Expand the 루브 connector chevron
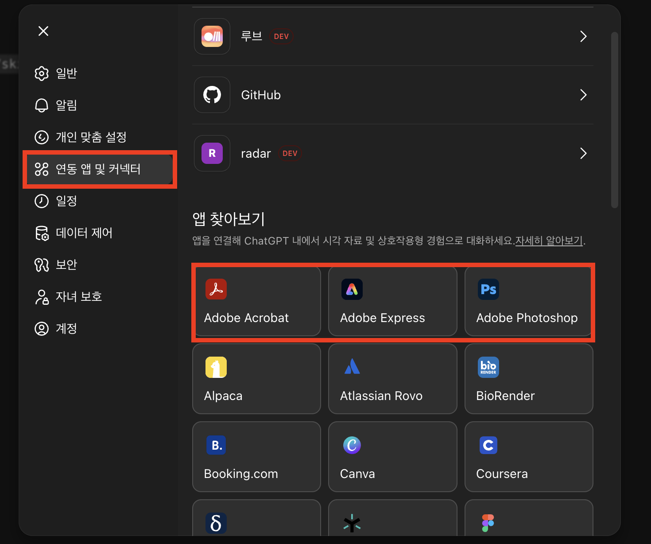This screenshot has width=651, height=544. tap(583, 36)
